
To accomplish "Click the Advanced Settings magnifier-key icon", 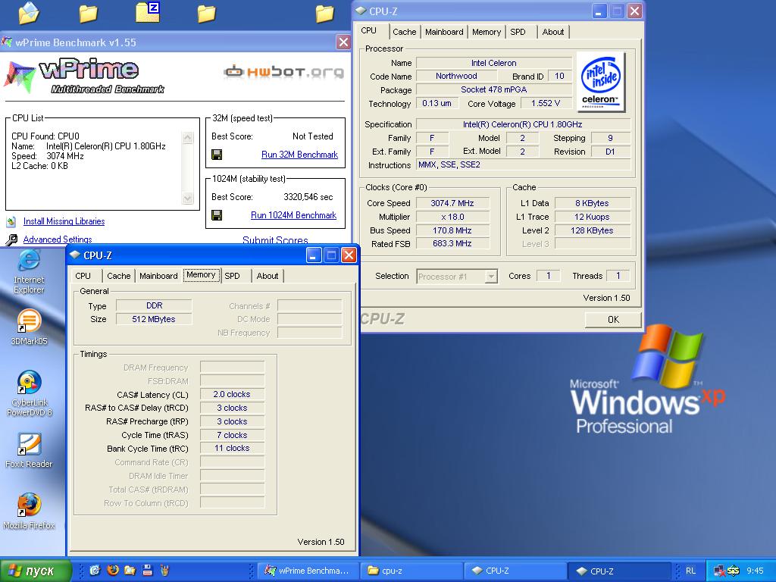I will click(11, 239).
